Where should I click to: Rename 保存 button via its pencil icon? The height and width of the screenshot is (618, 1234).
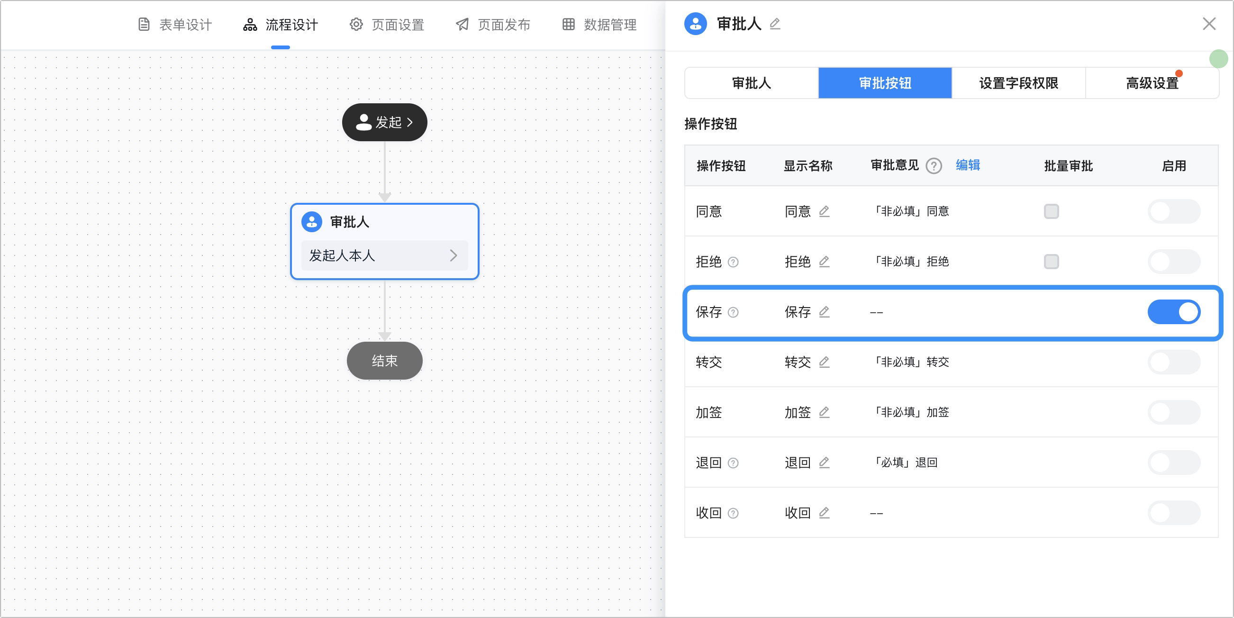tap(824, 312)
